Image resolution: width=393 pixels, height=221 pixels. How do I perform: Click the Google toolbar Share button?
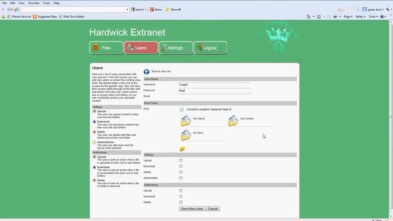pyautogui.click(x=155, y=10)
